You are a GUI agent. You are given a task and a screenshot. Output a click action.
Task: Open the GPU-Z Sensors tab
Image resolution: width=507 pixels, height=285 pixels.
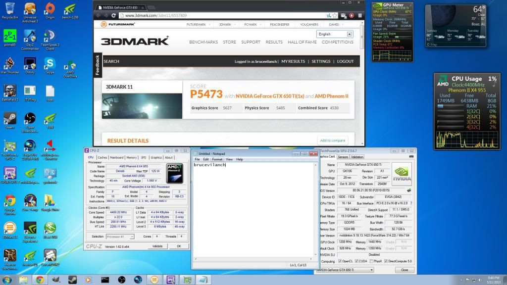pos(343,157)
